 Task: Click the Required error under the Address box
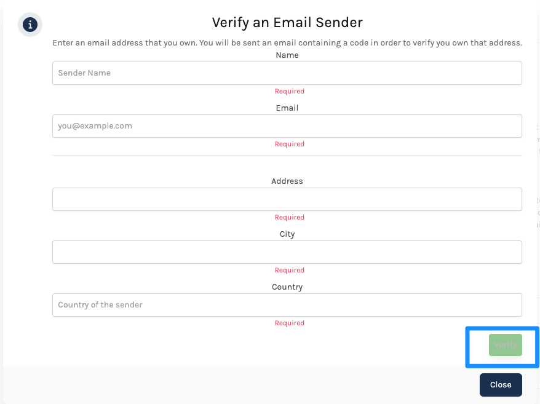coord(289,217)
